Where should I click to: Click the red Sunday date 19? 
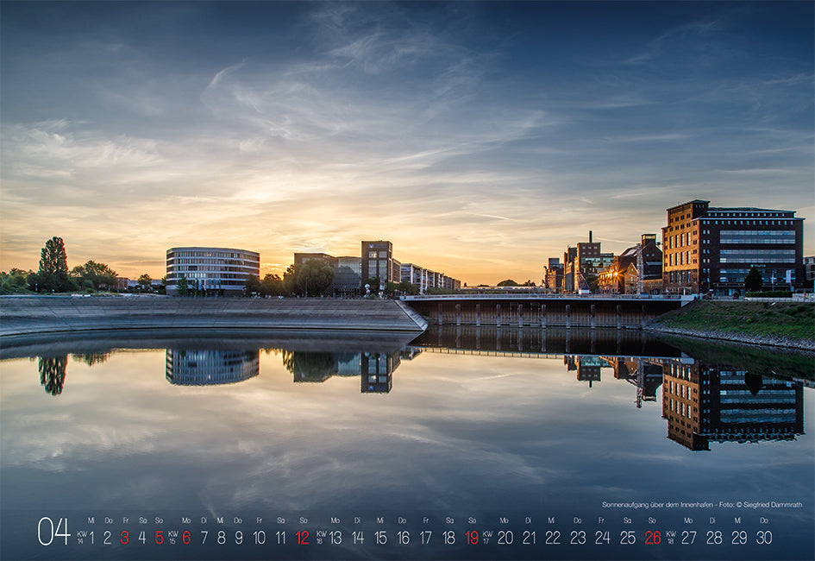[x=472, y=538]
